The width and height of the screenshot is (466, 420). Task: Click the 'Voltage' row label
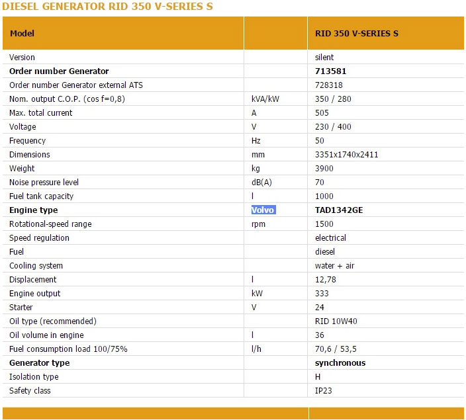tap(23, 127)
